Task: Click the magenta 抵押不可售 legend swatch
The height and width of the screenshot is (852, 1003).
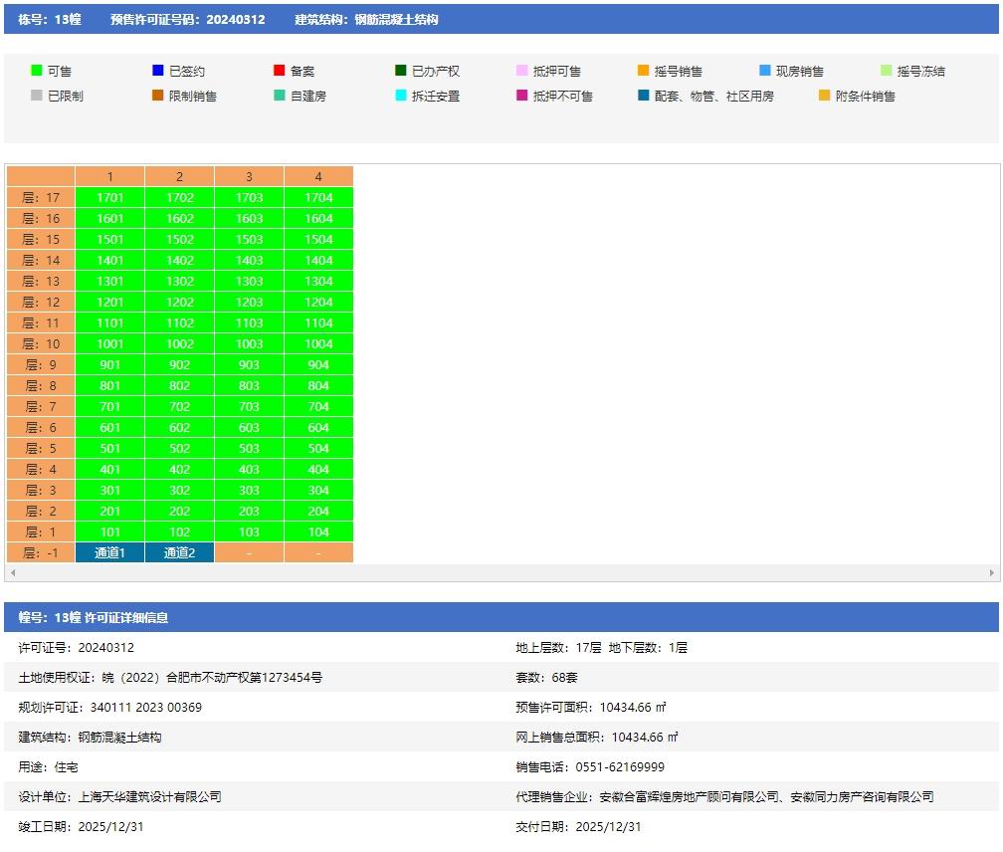Action: [x=522, y=96]
